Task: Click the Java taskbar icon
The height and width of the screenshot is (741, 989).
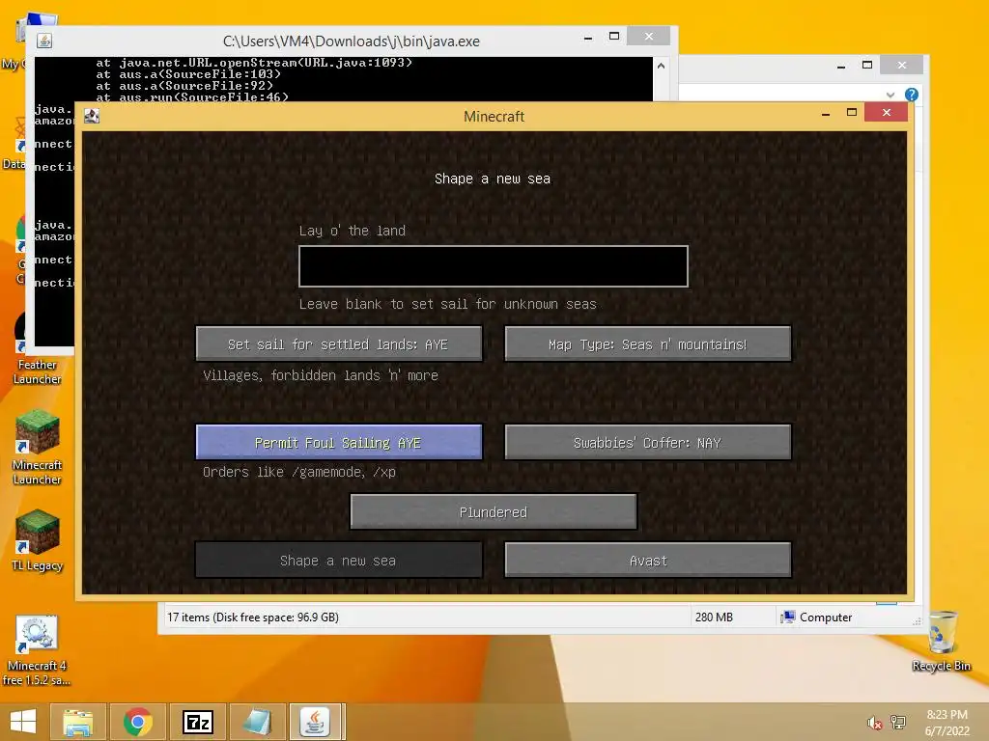Action: [x=316, y=722]
